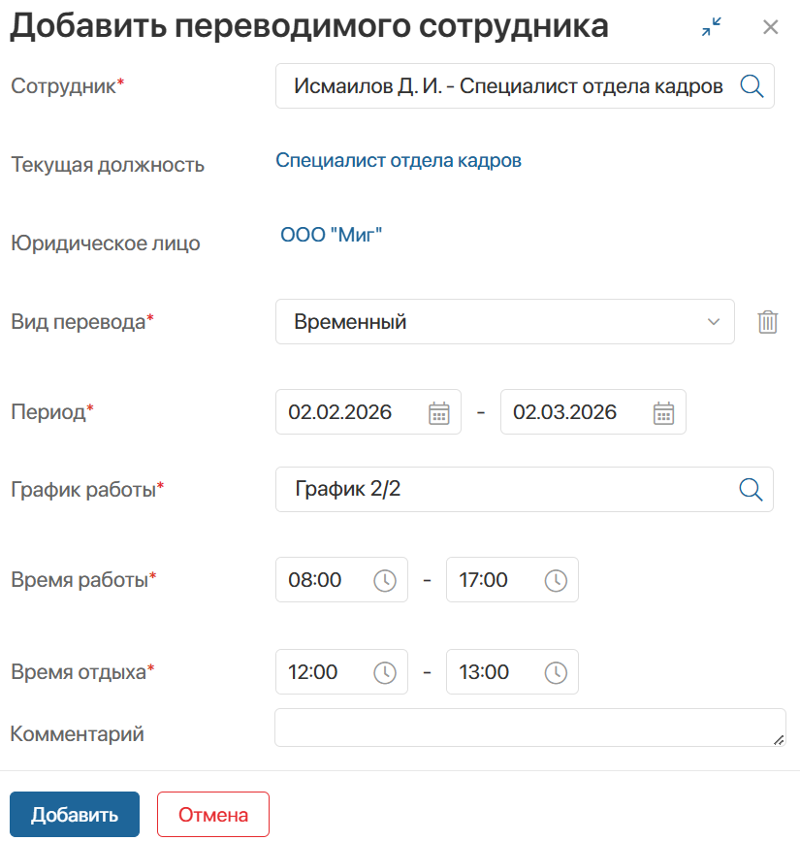Click the Вид перевода label
Viewport: 800px width, 841px height.
click(82, 322)
